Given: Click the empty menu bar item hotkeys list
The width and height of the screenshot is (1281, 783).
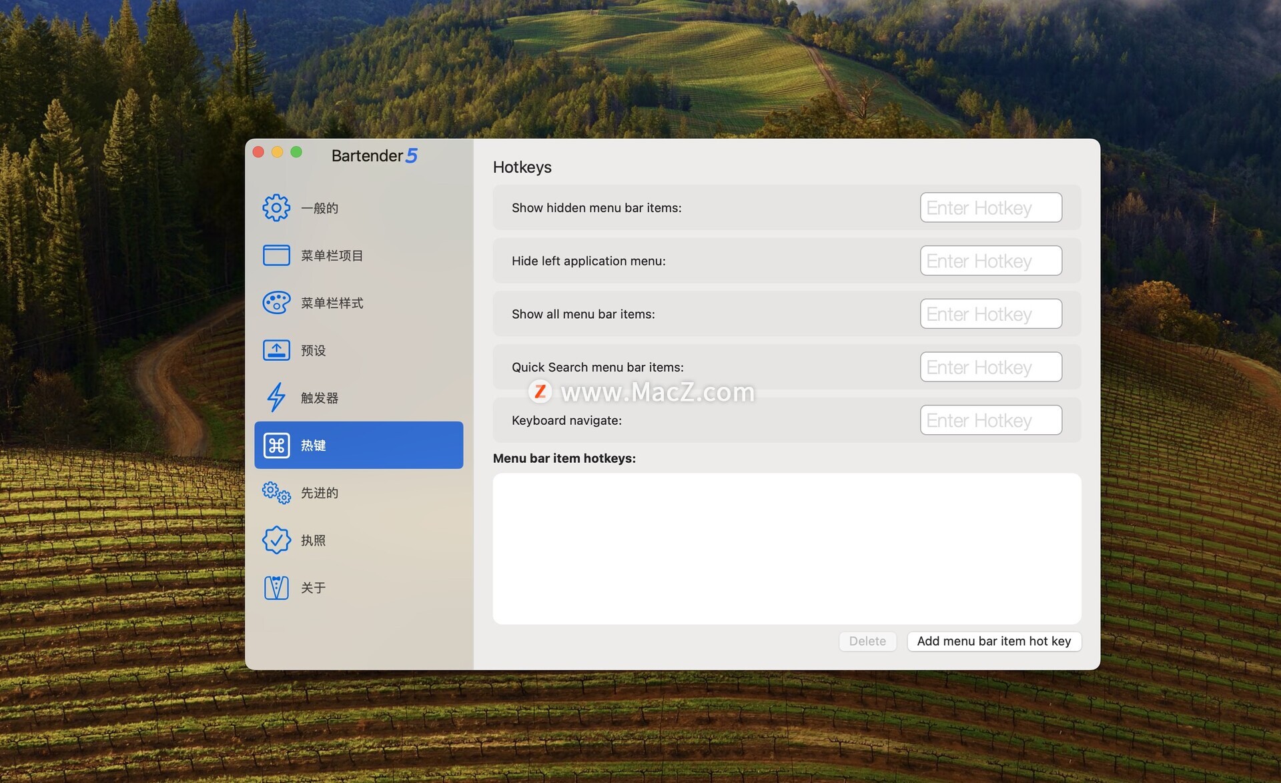Looking at the screenshot, I should (x=787, y=548).
